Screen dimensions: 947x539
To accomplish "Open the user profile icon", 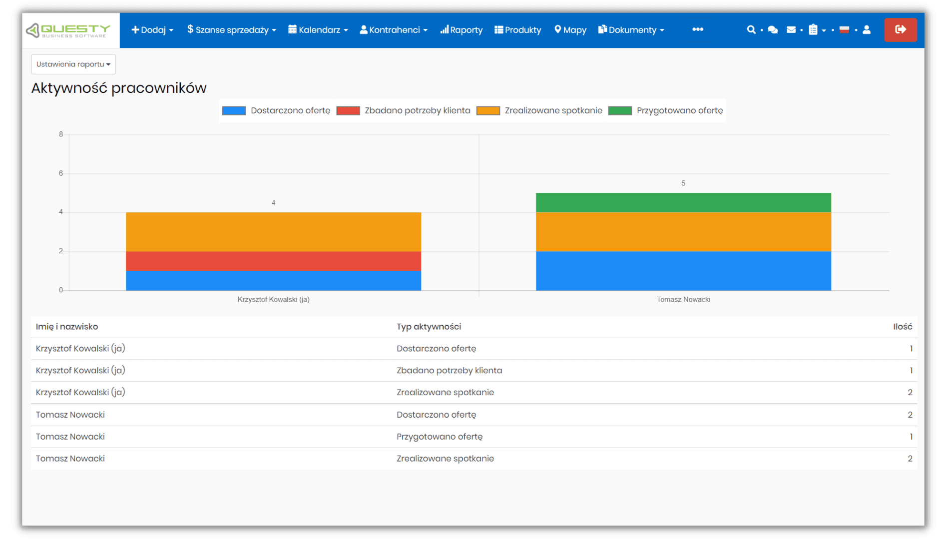I will tap(867, 30).
